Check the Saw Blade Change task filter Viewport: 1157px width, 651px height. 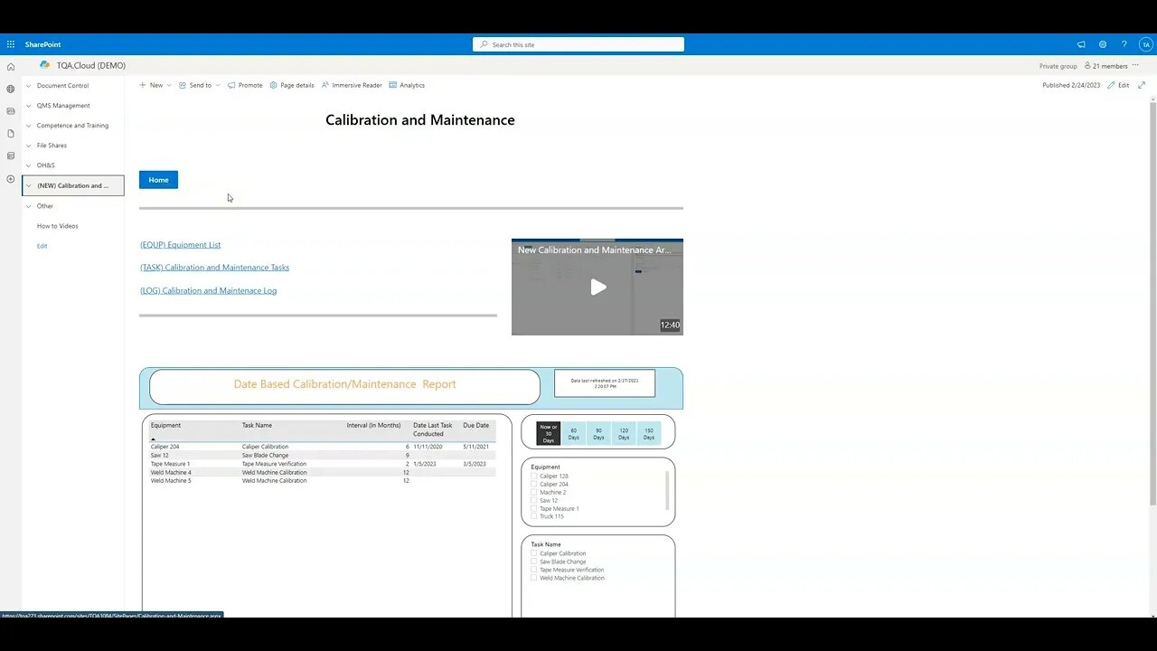pos(534,561)
